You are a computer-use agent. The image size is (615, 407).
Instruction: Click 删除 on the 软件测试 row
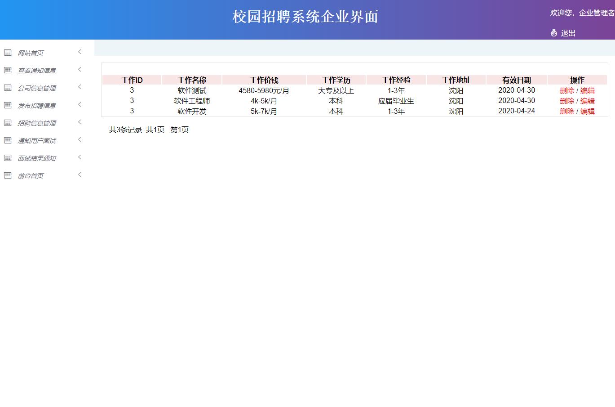[x=566, y=90]
